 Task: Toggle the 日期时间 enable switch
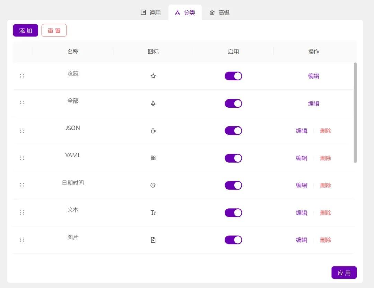pyautogui.click(x=233, y=185)
